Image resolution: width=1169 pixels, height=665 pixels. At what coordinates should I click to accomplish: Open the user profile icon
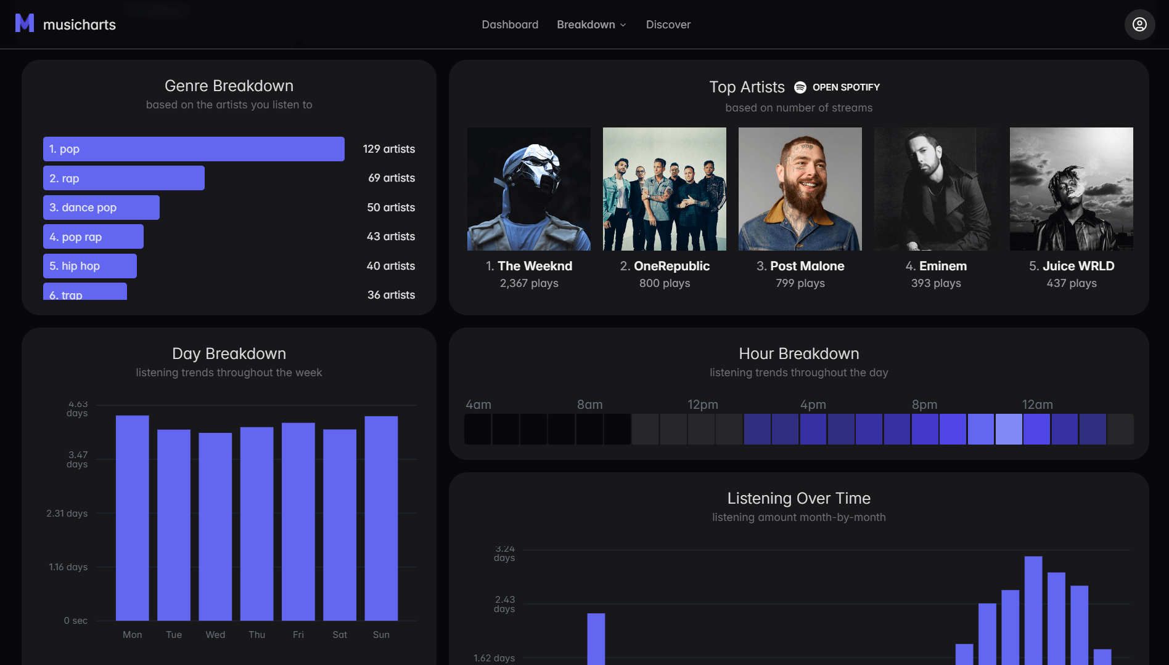[1139, 24]
